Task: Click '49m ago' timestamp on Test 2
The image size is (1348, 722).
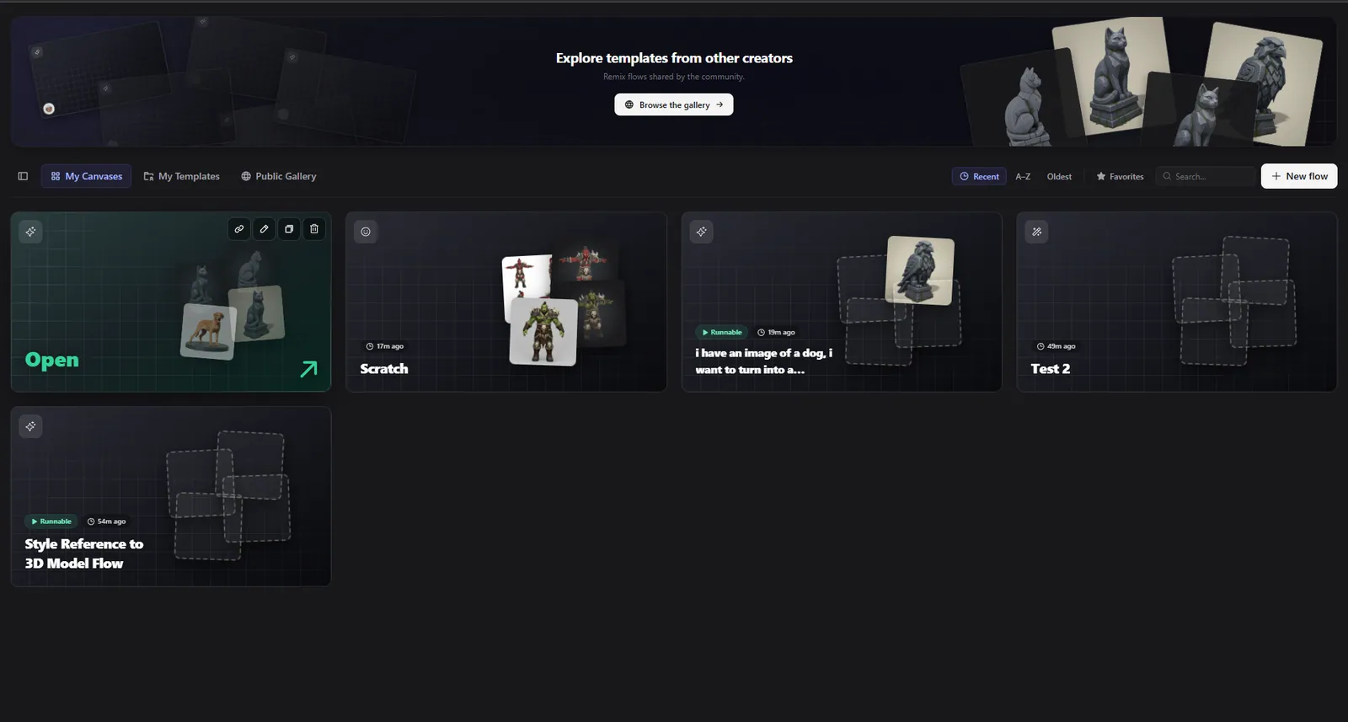Action: click(x=1056, y=346)
